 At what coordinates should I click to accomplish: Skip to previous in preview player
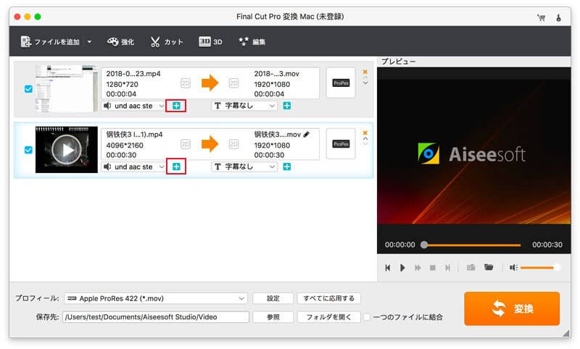coord(388,268)
